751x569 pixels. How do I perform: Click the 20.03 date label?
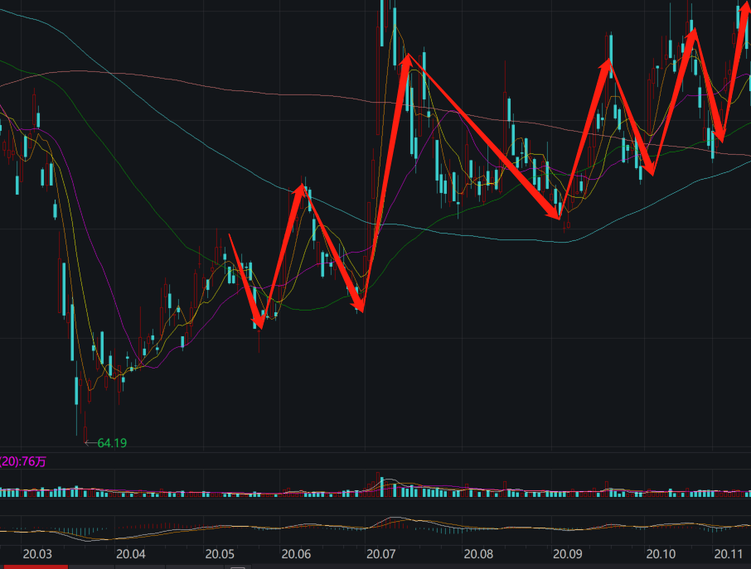pos(36,554)
